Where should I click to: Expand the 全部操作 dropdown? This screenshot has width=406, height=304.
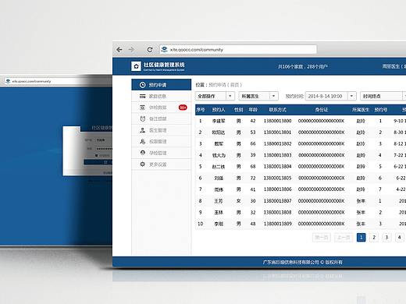pos(215,96)
